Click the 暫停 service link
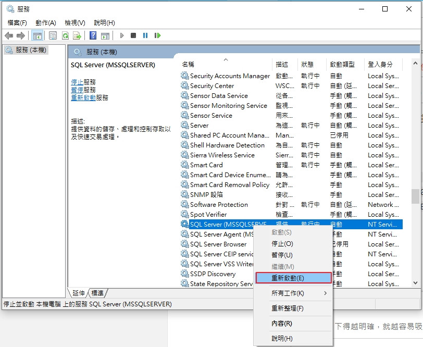This screenshot has height=347, width=423. (x=77, y=90)
